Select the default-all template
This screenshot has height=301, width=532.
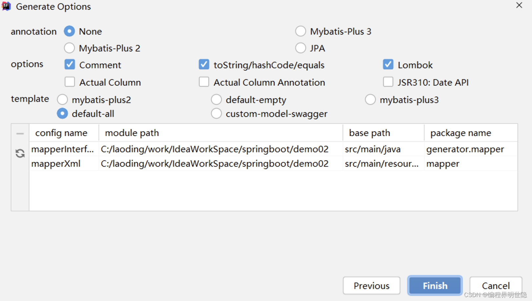click(62, 114)
